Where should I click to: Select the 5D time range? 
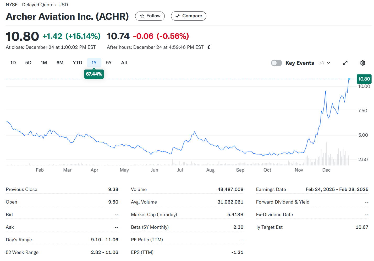(x=28, y=63)
